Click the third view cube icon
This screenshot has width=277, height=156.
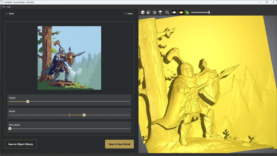pos(154,12)
